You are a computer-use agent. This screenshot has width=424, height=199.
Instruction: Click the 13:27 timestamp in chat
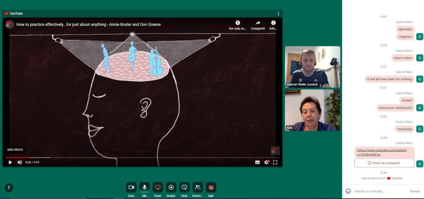click(384, 66)
